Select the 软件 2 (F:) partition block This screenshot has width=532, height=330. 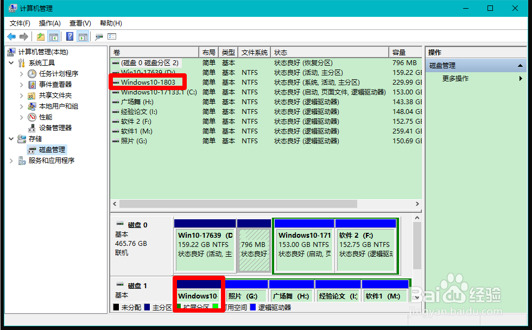coord(366,246)
